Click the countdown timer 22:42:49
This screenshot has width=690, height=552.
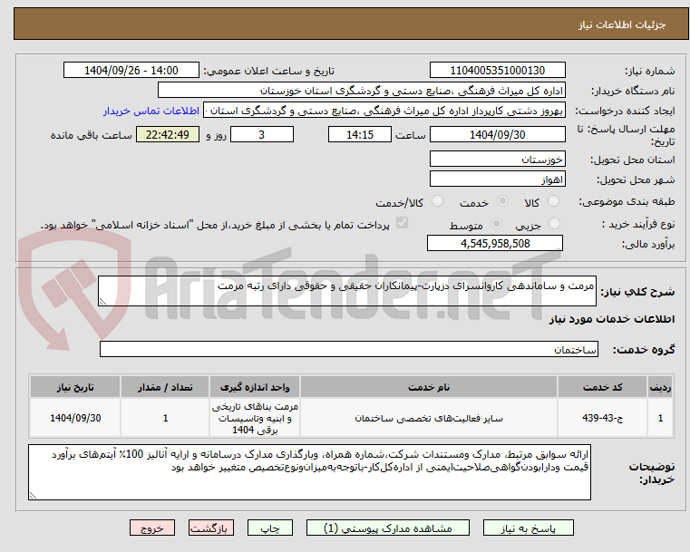[x=168, y=134]
